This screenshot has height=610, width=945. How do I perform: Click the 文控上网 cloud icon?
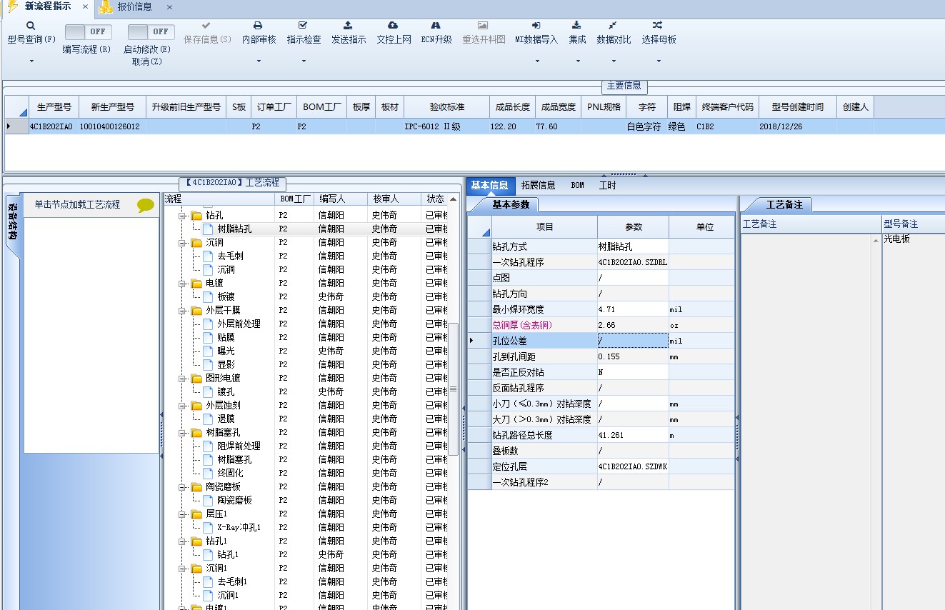coord(393,26)
